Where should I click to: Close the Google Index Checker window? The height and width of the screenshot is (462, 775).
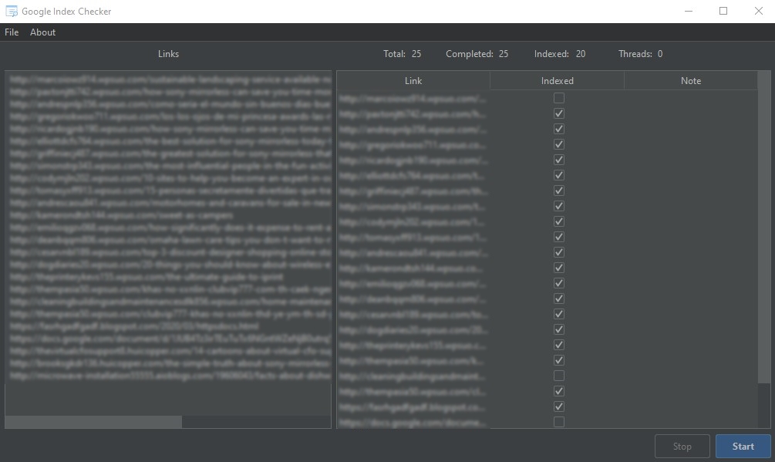(758, 11)
